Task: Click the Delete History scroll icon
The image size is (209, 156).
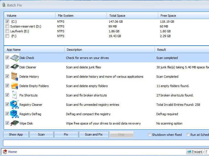Action: (15, 77)
